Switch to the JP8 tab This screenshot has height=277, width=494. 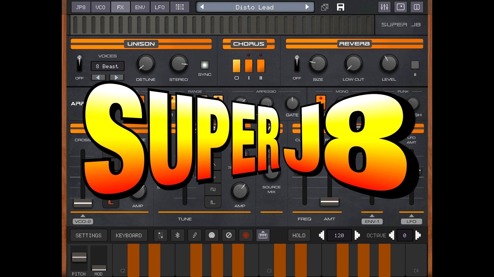[x=81, y=7]
